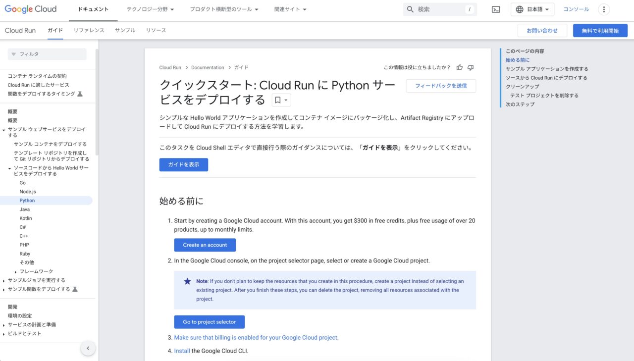634x361 pixels.
Task: Click ガイド in the breadcrumb
Action: pos(241,67)
